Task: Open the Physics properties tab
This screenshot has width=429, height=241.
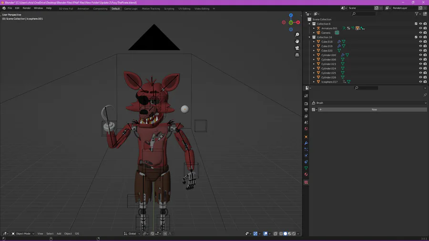Action: (x=306, y=155)
